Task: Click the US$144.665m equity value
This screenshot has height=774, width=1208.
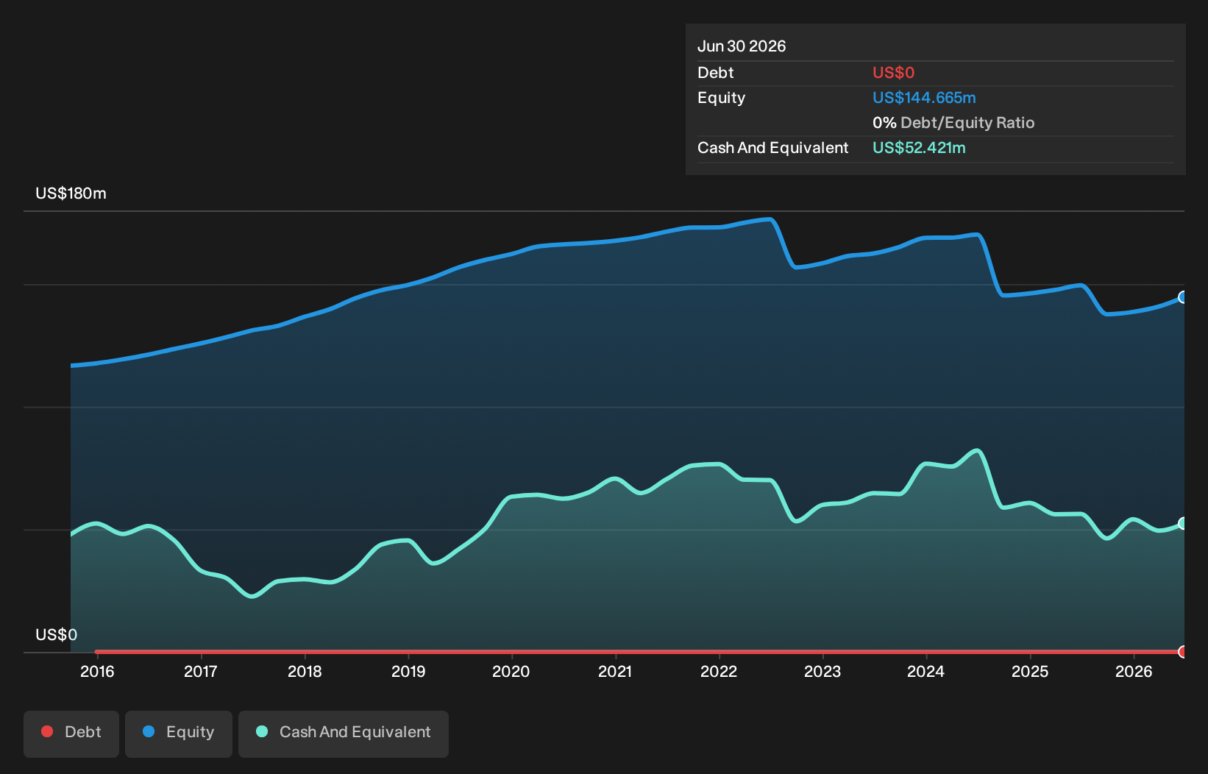Action: [924, 98]
